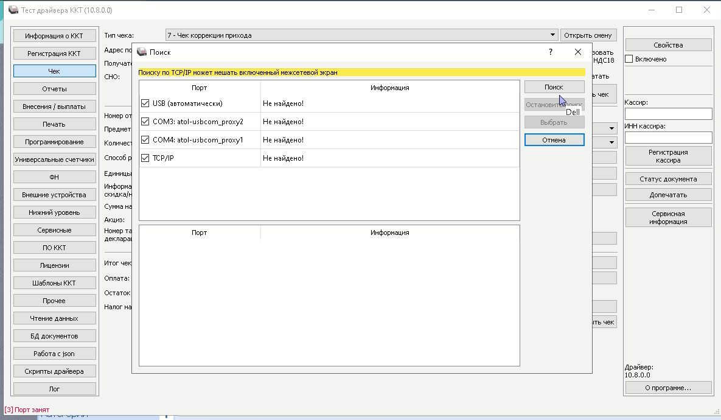Click the Порт column header in top table

[x=199, y=88]
